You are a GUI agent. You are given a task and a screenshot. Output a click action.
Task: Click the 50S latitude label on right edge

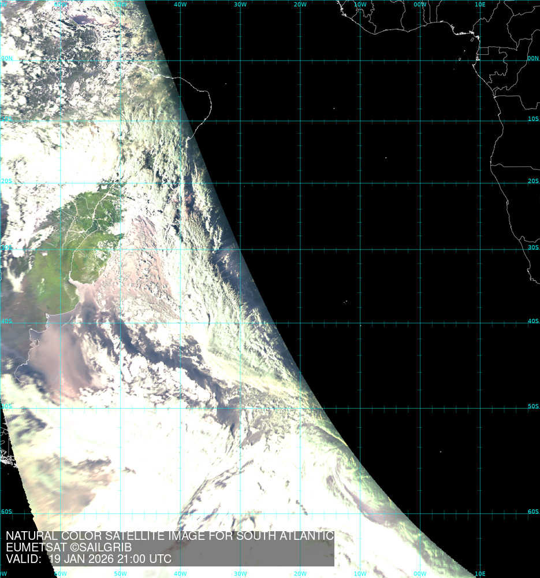[x=532, y=406]
